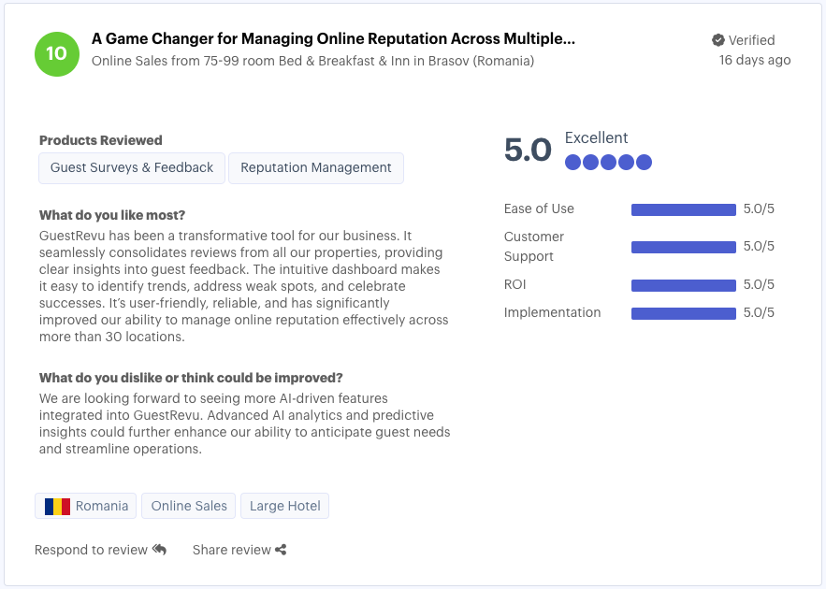The image size is (826, 589).
Task: Select the Guest Surveys & Feedback product tag
Action: pyautogui.click(x=131, y=168)
